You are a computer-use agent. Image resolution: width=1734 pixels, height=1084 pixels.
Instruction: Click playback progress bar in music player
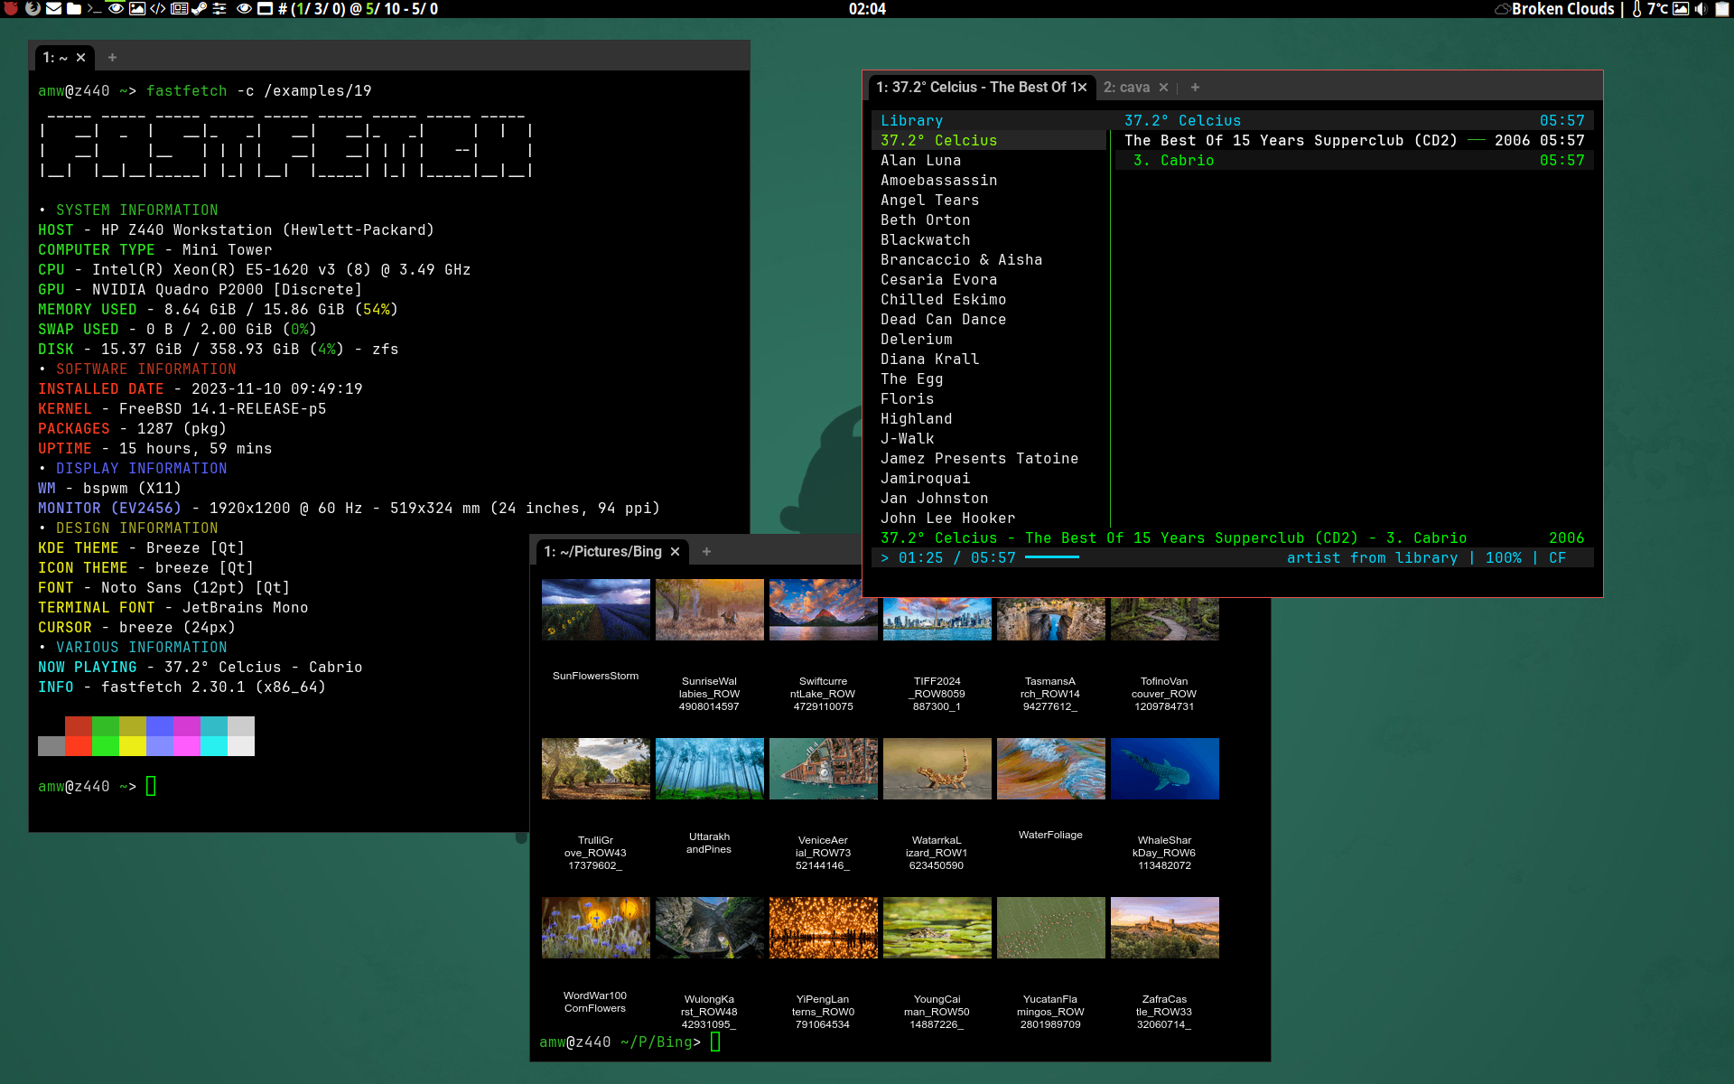(x=1052, y=557)
